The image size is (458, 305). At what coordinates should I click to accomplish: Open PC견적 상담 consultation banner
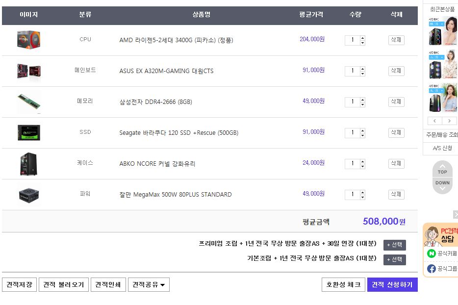tap(441, 235)
